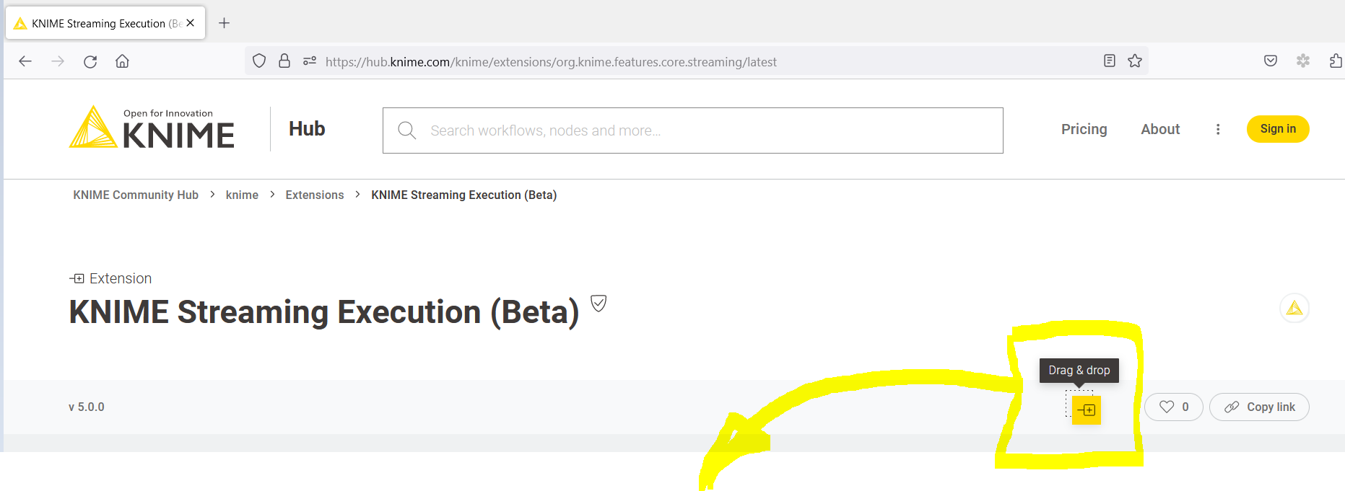This screenshot has height=491, width=1345.
Task: Reload the current page
Action: coord(90,61)
